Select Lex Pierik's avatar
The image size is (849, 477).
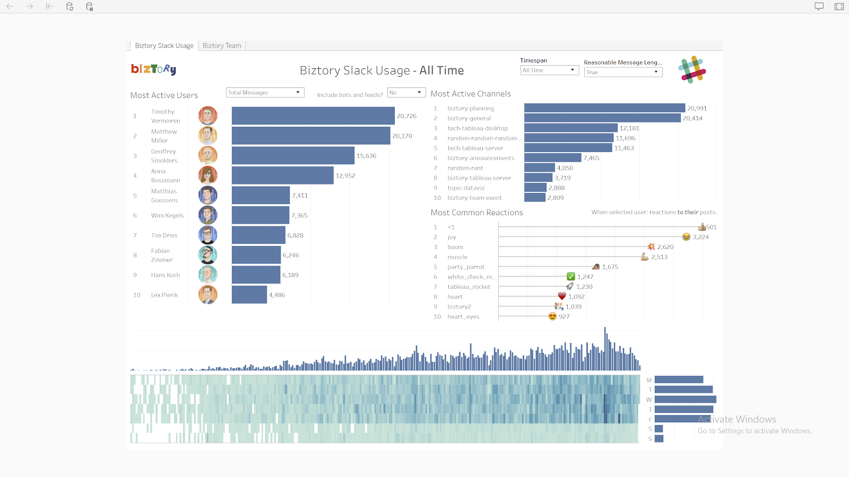click(208, 295)
